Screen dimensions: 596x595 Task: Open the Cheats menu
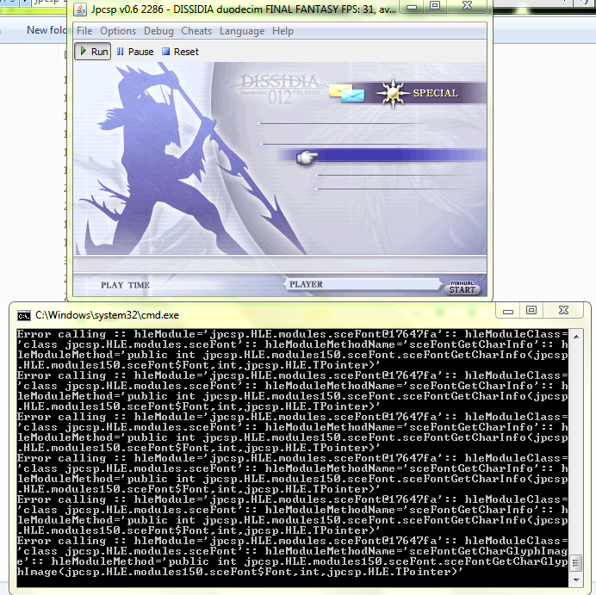tap(196, 31)
